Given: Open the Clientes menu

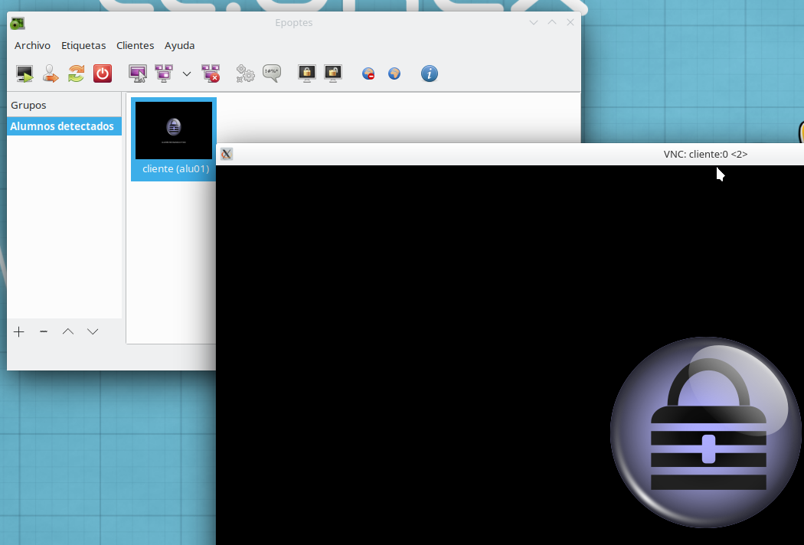Looking at the screenshot, I should [x=135, y=46].
